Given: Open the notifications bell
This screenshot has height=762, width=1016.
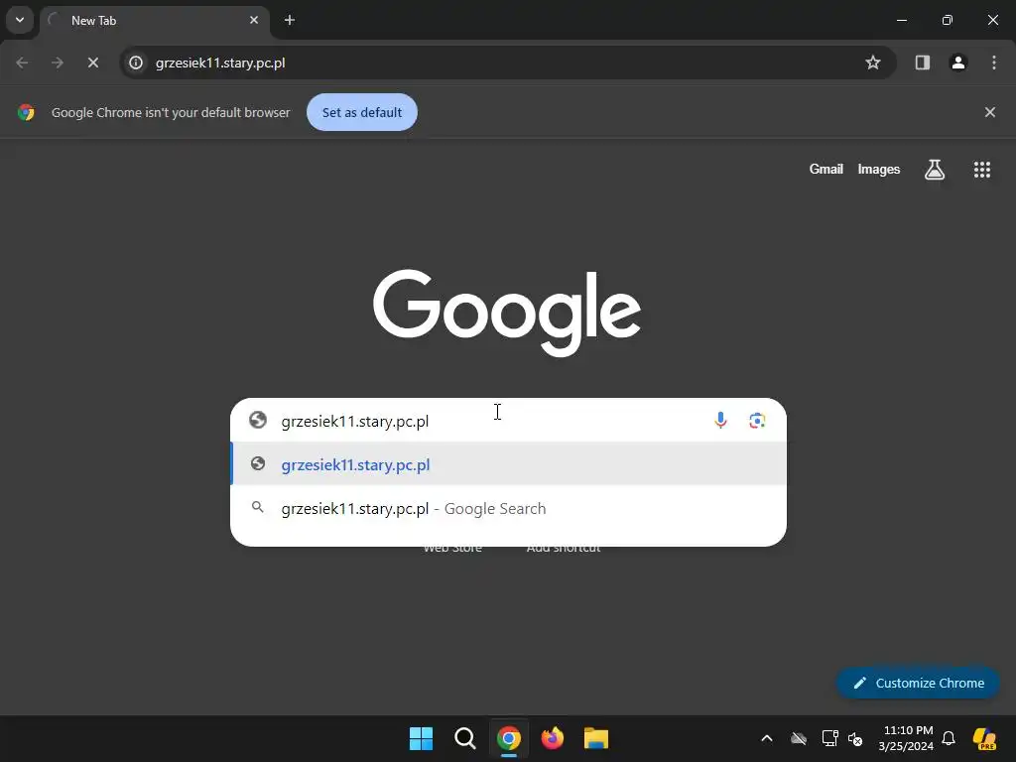Looking at the screenshot, I should coord(949,738).
